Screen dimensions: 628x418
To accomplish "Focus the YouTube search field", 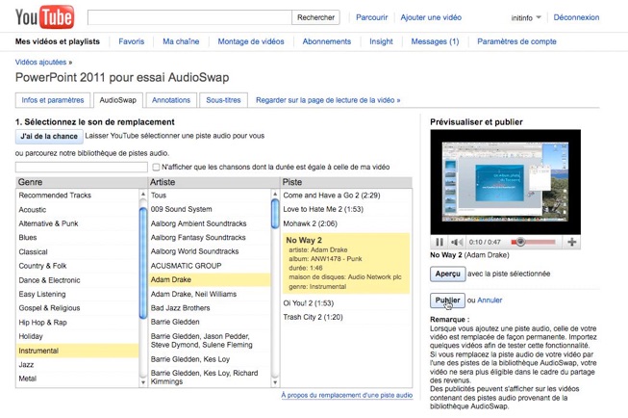I will [189, 17].
